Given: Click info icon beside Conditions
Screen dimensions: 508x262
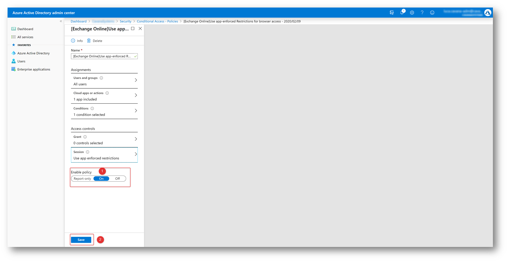Looking at the screenshot, I should point(92,108).
